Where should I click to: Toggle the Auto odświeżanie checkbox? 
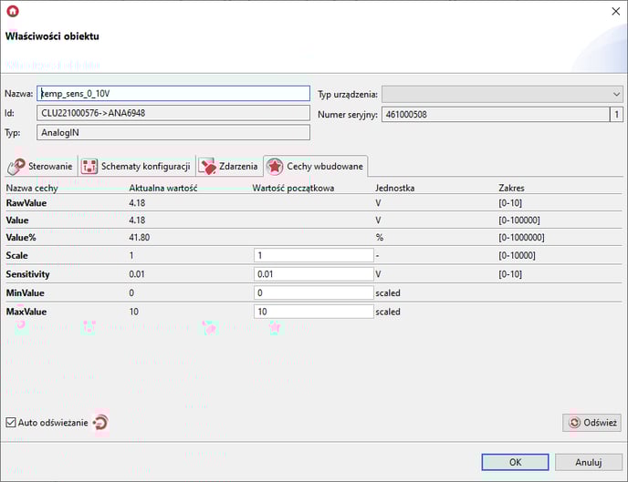(x=11, y=423)
